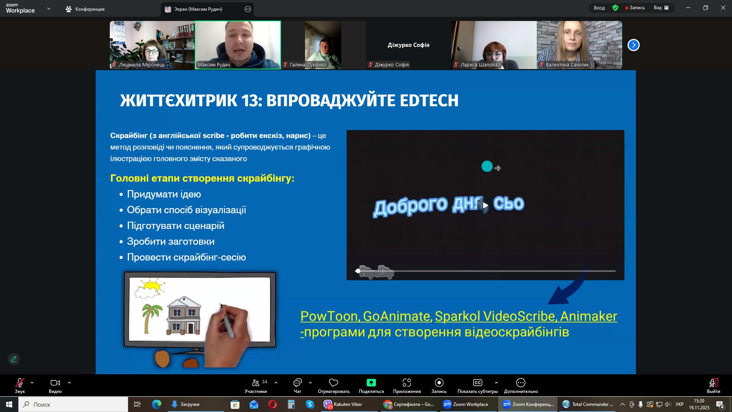Viewport: 732px width, 412px height.
Task: Open the Chat panel icon
Action: click(x=297, y=383)
